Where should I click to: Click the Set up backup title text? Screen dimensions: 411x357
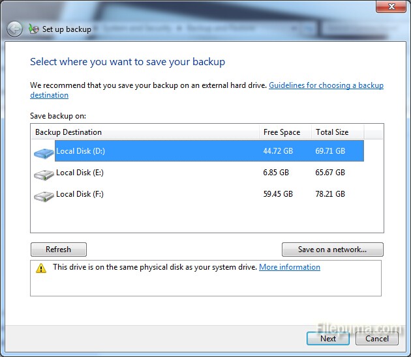(67, 29)
